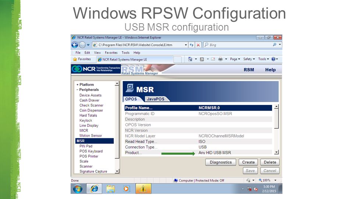
Task: Switch to the JavaPOS tab
Action: tap(156, 99)
